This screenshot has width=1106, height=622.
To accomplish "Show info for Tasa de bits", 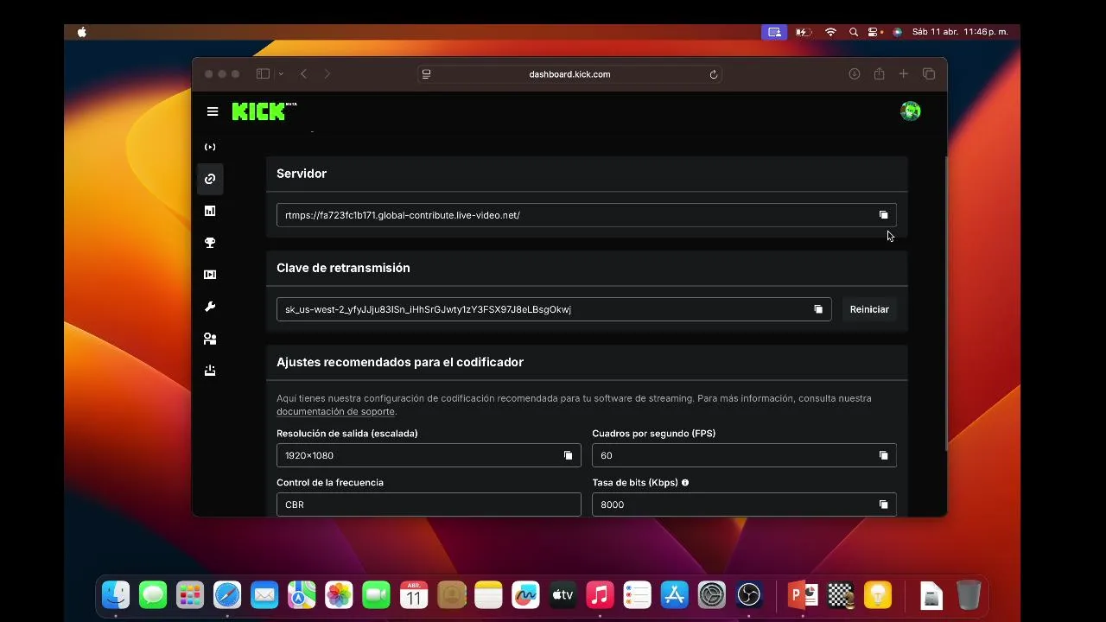I will coord(685,483).
